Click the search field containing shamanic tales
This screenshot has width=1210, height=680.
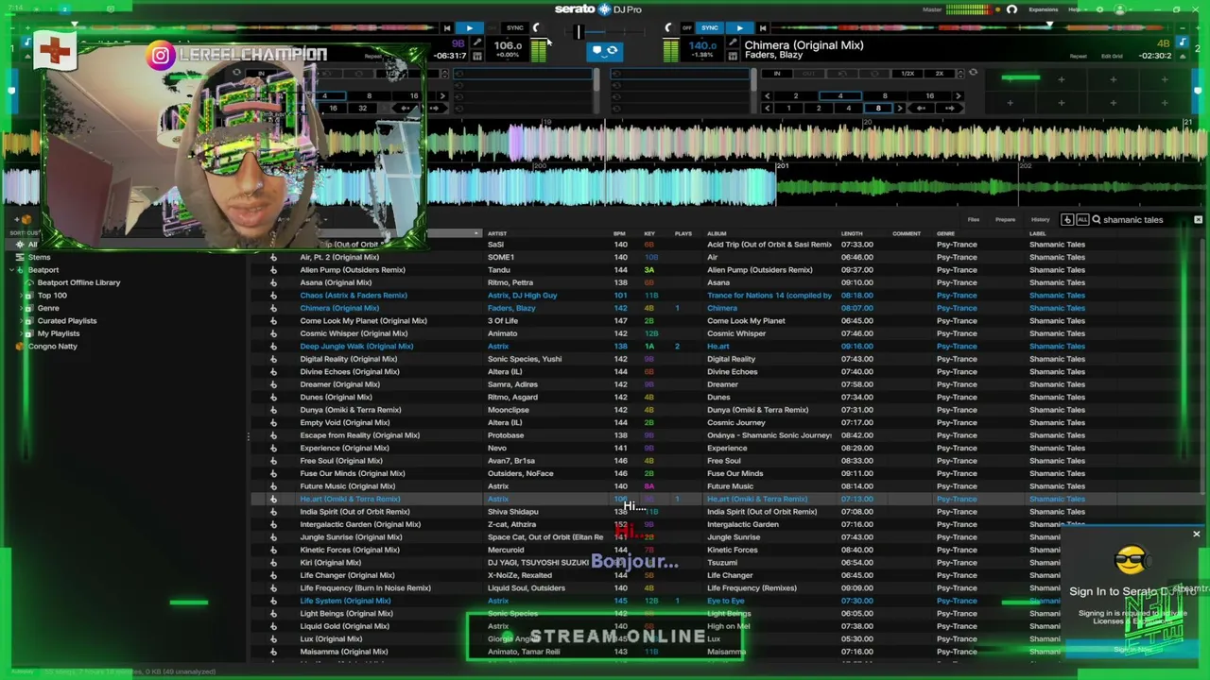(1144, 220)
